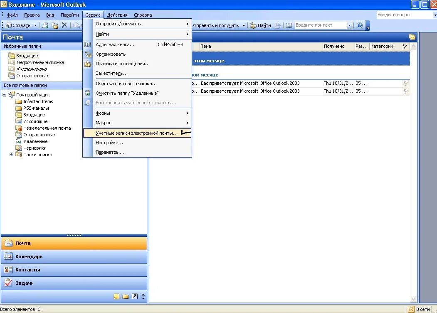The height and width of the screenshot is (313, 437).
Task: Click the Введите вопрос help input field
Action: (405, 15)
